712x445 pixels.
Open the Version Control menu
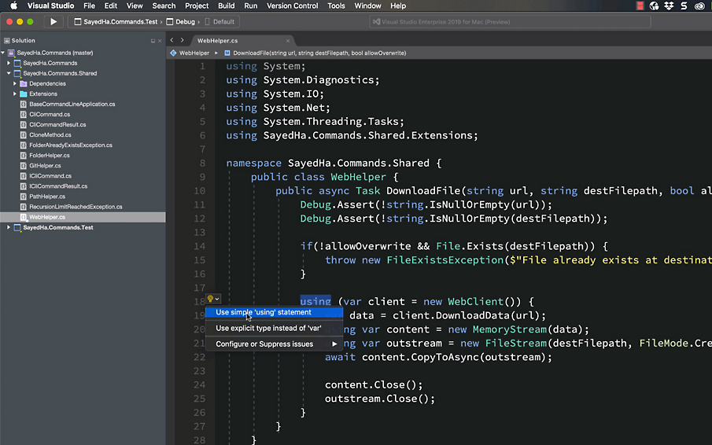pos(292,6)
